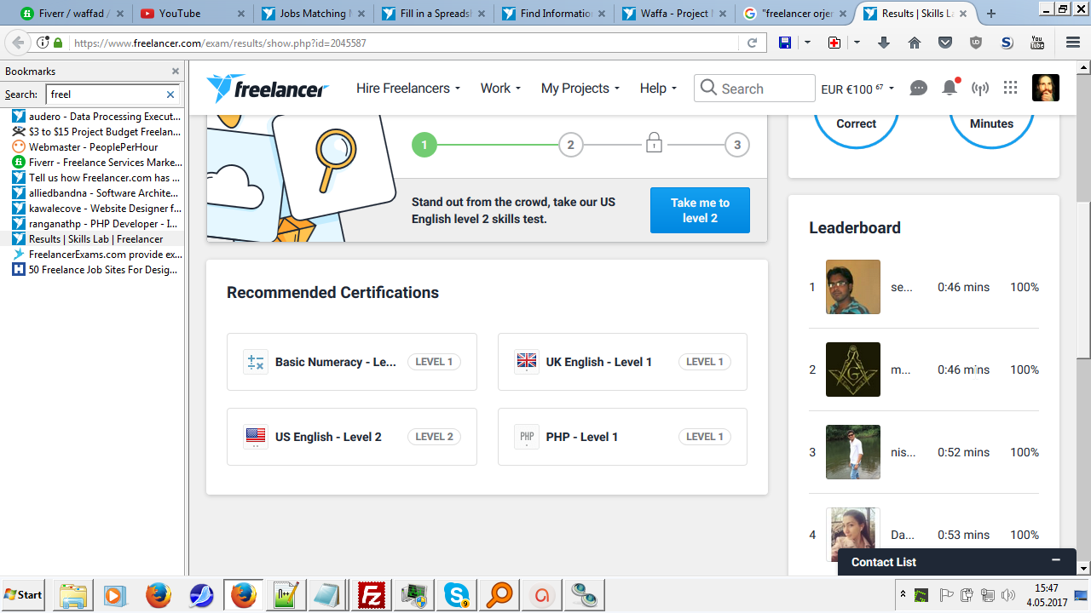Open the Webmaster - PeoplePerHour bookmark

(x=94, y=147)
